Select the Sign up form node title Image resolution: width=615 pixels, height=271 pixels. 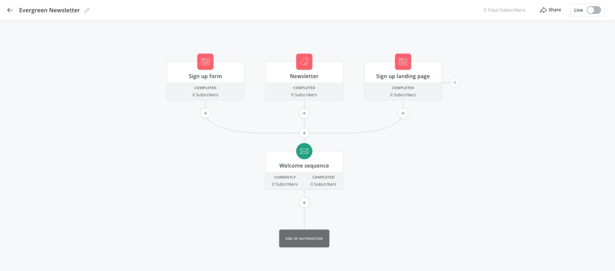tap(205, 76)
